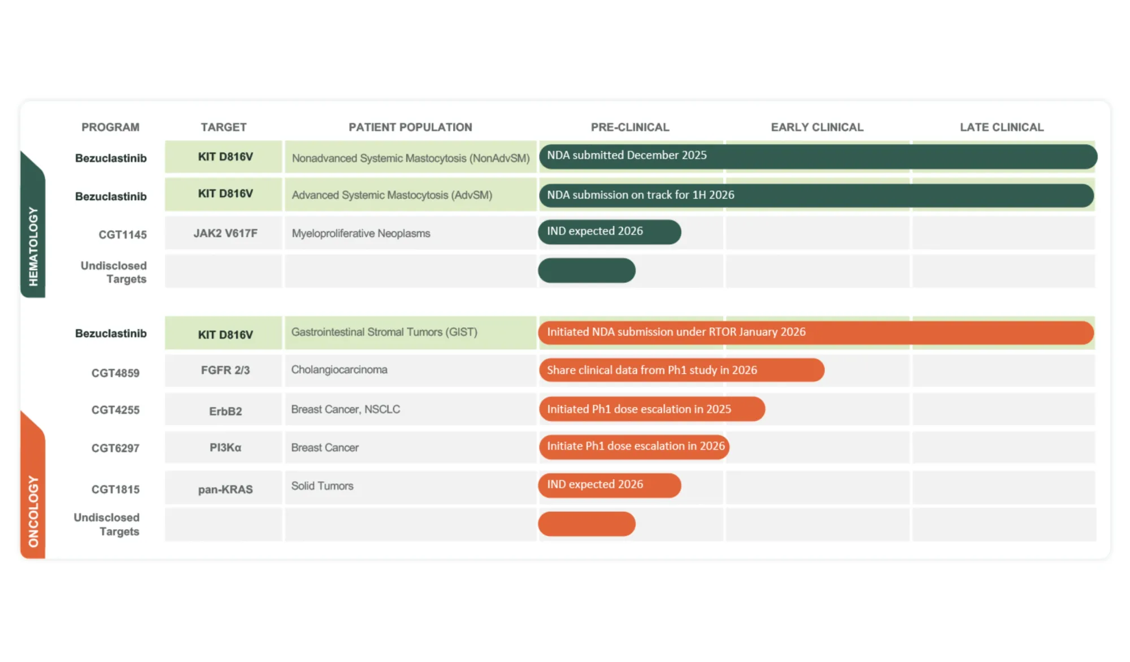Click the EARLY CLINICAL column header
The height and width of the screenshot is (662, 1130).
(816, 127)
